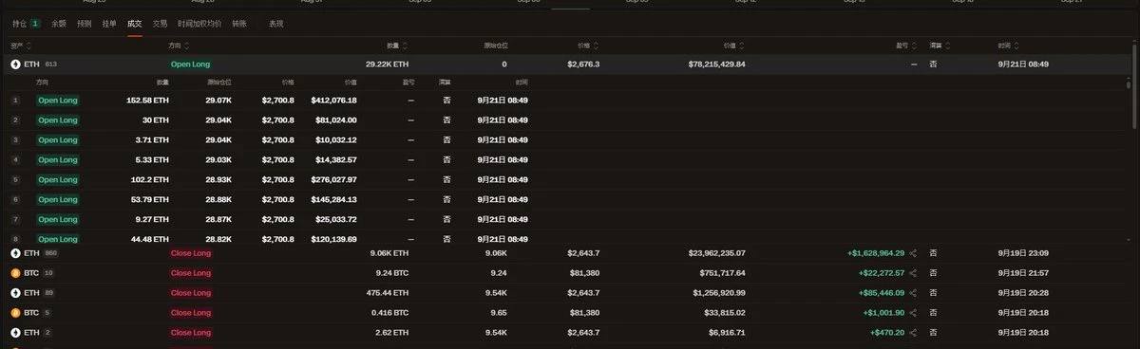Sort by the 方向 column arrows

(x=186, y=46)
